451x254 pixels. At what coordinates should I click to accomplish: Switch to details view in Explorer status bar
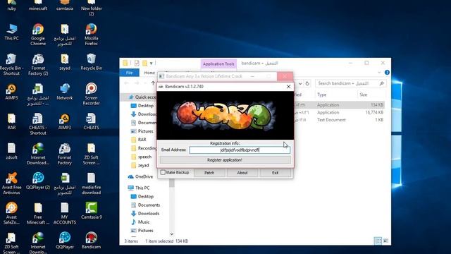pyautogui.click(x=378, y=241)
